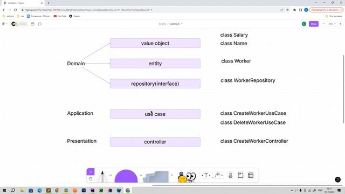Screen dimensions: 345x194
Task: Select the Hand tool
Action: tap(91, 179)
